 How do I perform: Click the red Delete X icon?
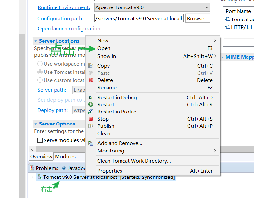pyautogui.click(x=91, y=80)
